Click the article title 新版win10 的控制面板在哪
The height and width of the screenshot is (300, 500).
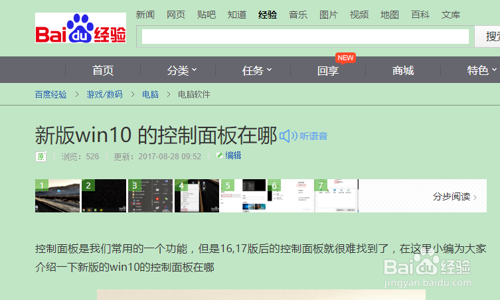pos(156,135)
